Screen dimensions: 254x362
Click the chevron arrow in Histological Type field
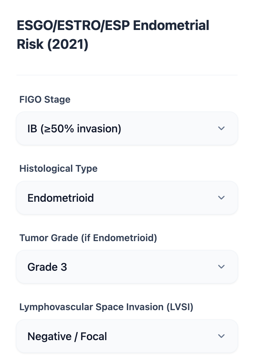click(221, 198)
